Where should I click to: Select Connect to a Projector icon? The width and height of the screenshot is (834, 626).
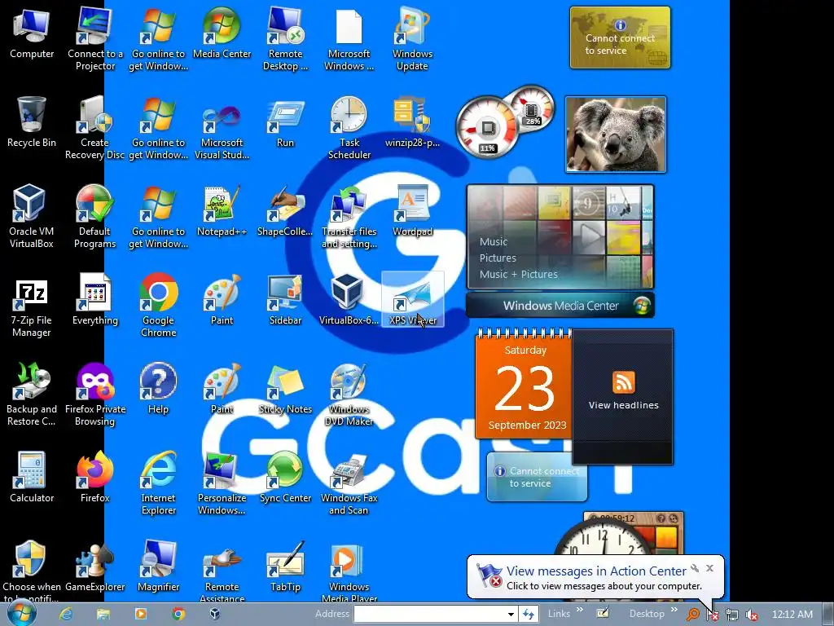(95, 39)
